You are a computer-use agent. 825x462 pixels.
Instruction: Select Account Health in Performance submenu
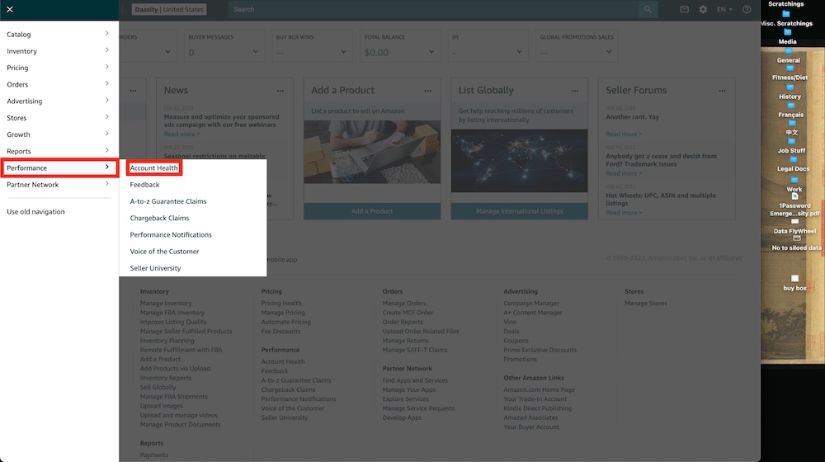(154, 167)
